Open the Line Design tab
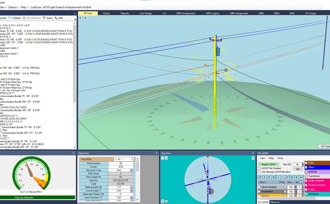330x204 pixels. pyautogui.click(x=146, y=13)
